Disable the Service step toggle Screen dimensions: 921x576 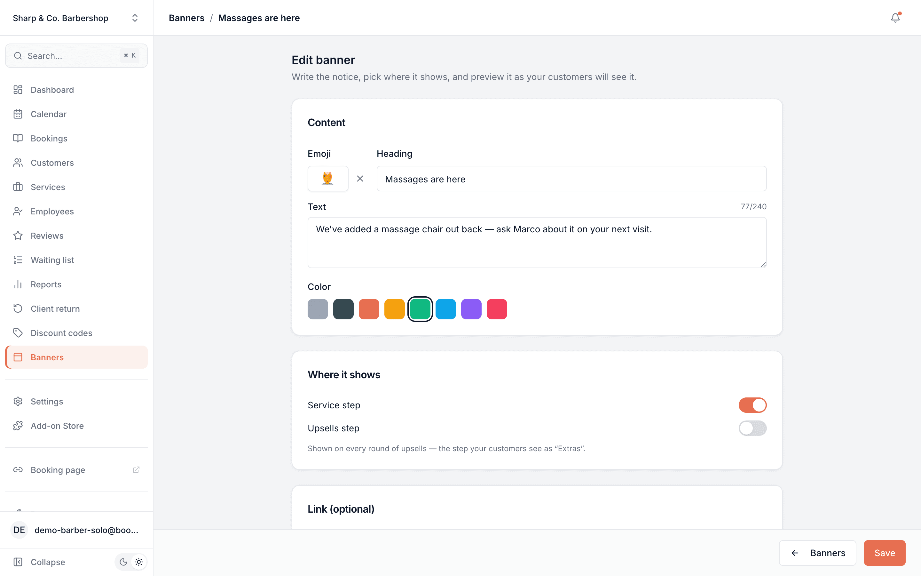click(752, 405)
